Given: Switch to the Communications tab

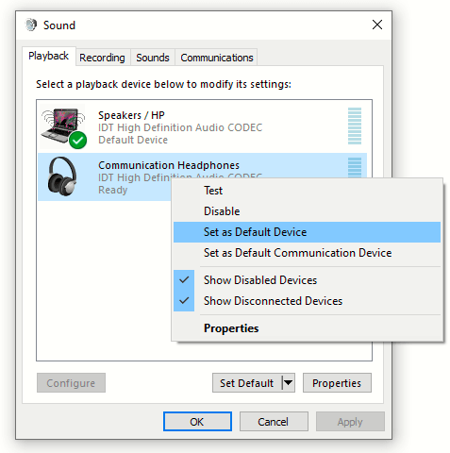Looking at the screenshot, I should coord(217,58).
